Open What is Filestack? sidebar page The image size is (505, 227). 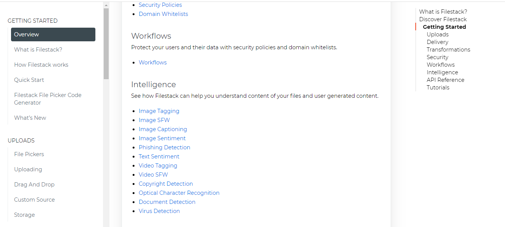pos(38,50)
